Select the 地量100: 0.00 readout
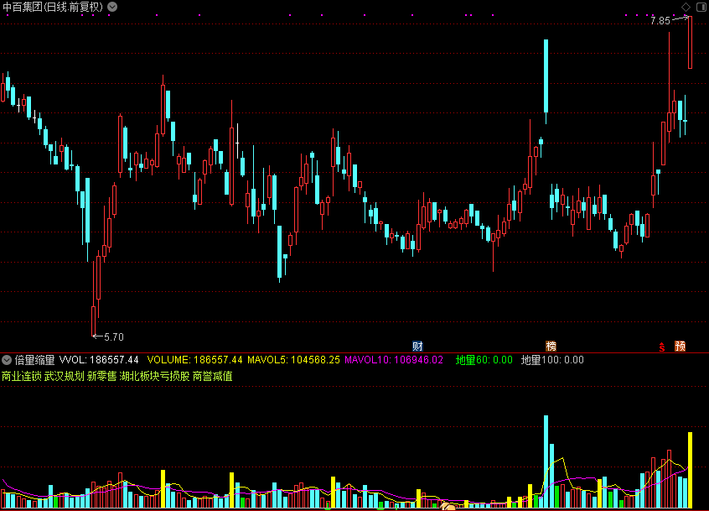This screenshot has height=511, width=709. click(x=552, y=360)
